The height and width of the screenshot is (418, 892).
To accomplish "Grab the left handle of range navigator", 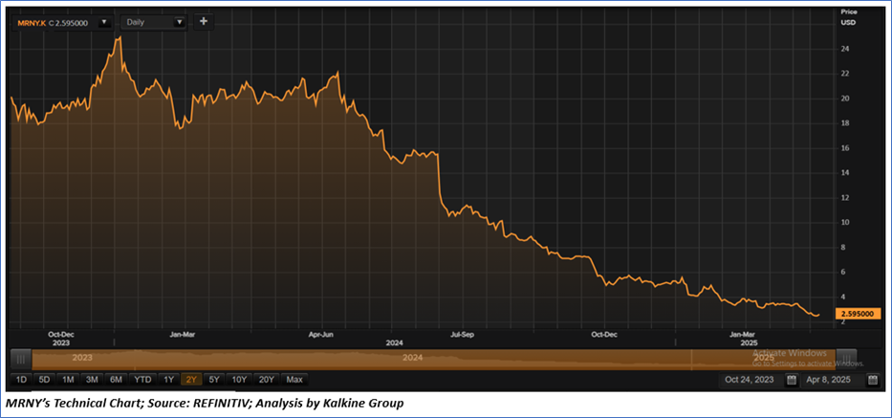I will (21, 360).
